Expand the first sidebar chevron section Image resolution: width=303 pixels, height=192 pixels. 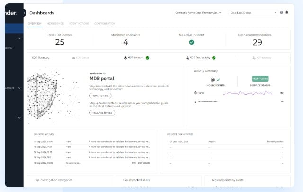[19, 38]
